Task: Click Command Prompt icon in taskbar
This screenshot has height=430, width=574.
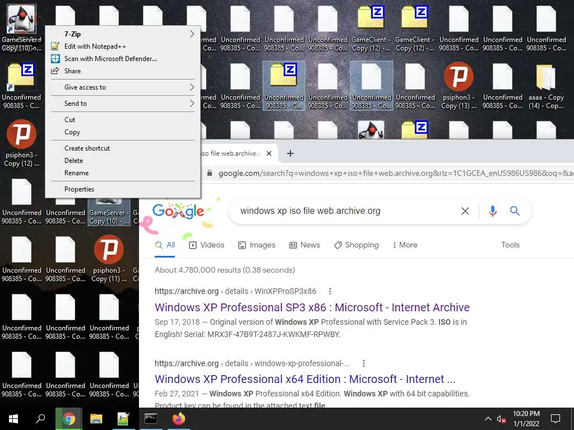Action: pos(150,419)
